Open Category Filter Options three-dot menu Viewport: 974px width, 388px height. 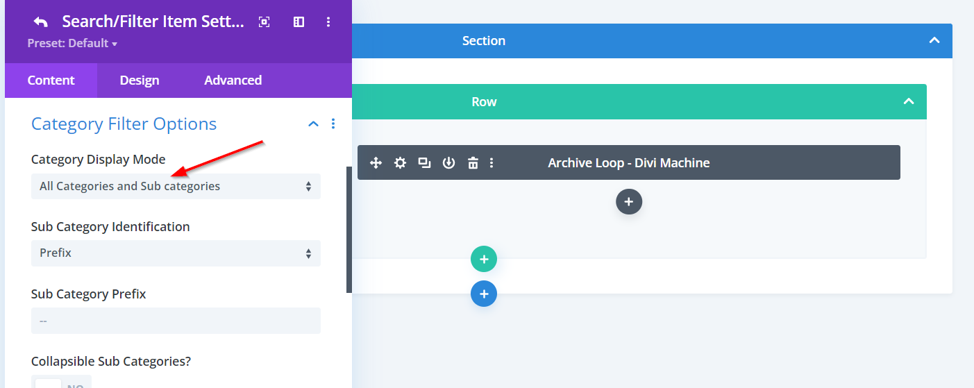pos(333,124)
